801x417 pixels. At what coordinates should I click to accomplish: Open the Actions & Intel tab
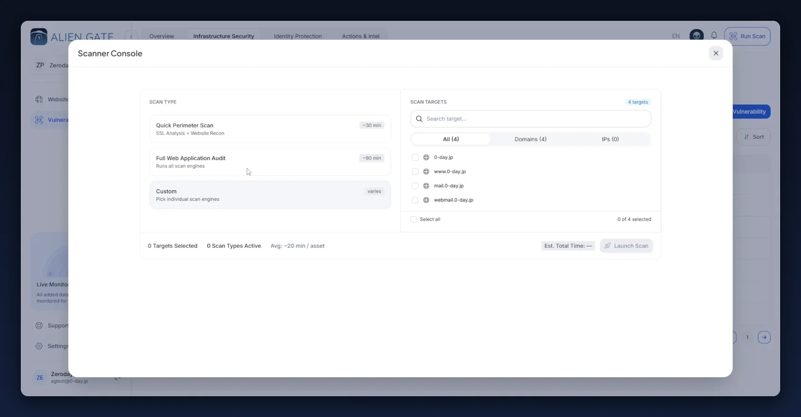361,36
